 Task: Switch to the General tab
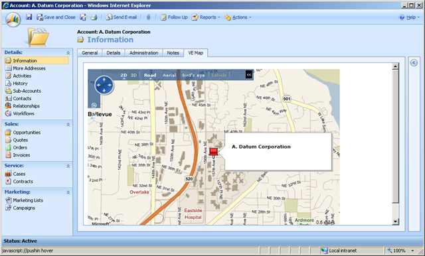(90, 53)
